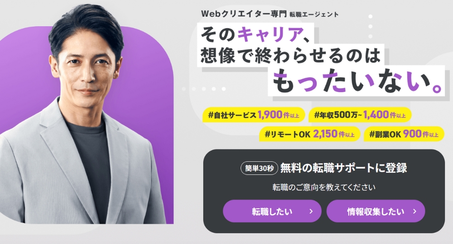Viewport: 453px width, 244px height.
Task: Click the 転職したい button
Action: pos(272,211)
